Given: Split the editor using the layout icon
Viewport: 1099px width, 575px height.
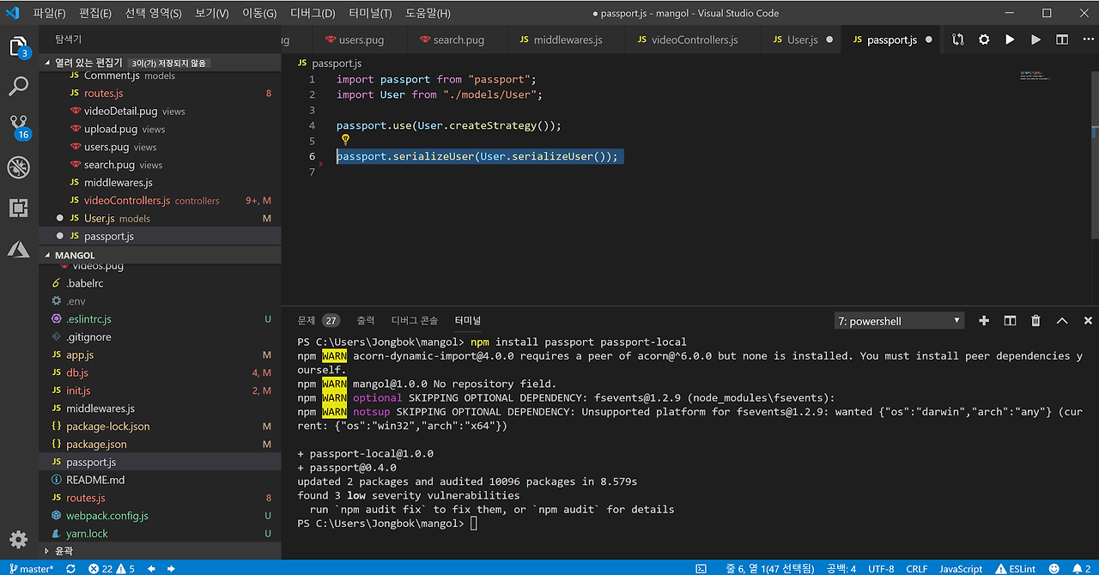Looking at the screenshot, I should (1062, 39).
